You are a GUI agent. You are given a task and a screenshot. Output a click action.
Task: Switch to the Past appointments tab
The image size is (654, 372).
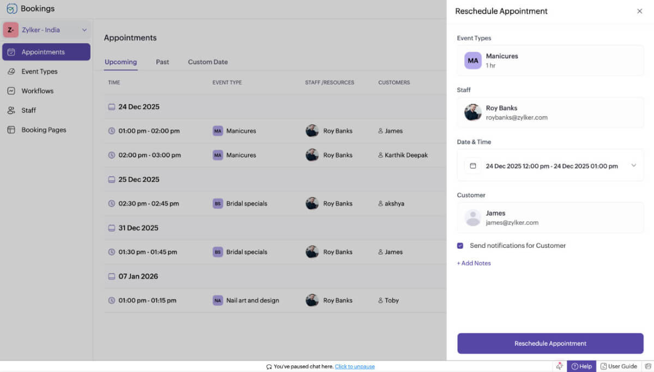click(162, 62)
